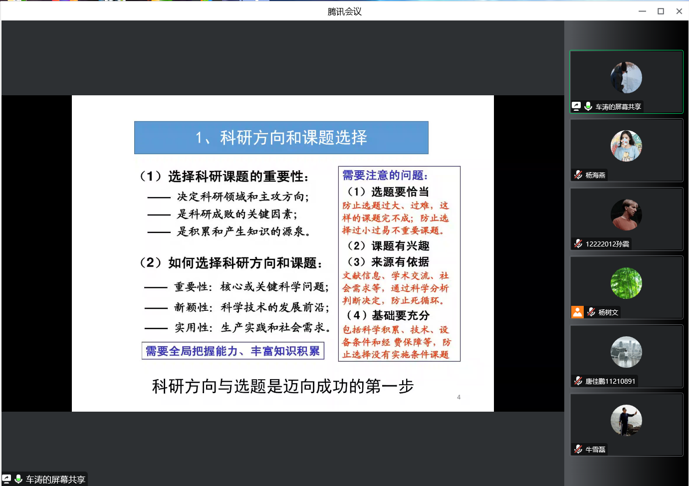Select 牛雪磊's avatar thumbnail

coord(626,421)
